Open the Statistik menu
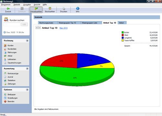This screenshot has height=116, width=162. pyautogui.click(x=17, y=4)
